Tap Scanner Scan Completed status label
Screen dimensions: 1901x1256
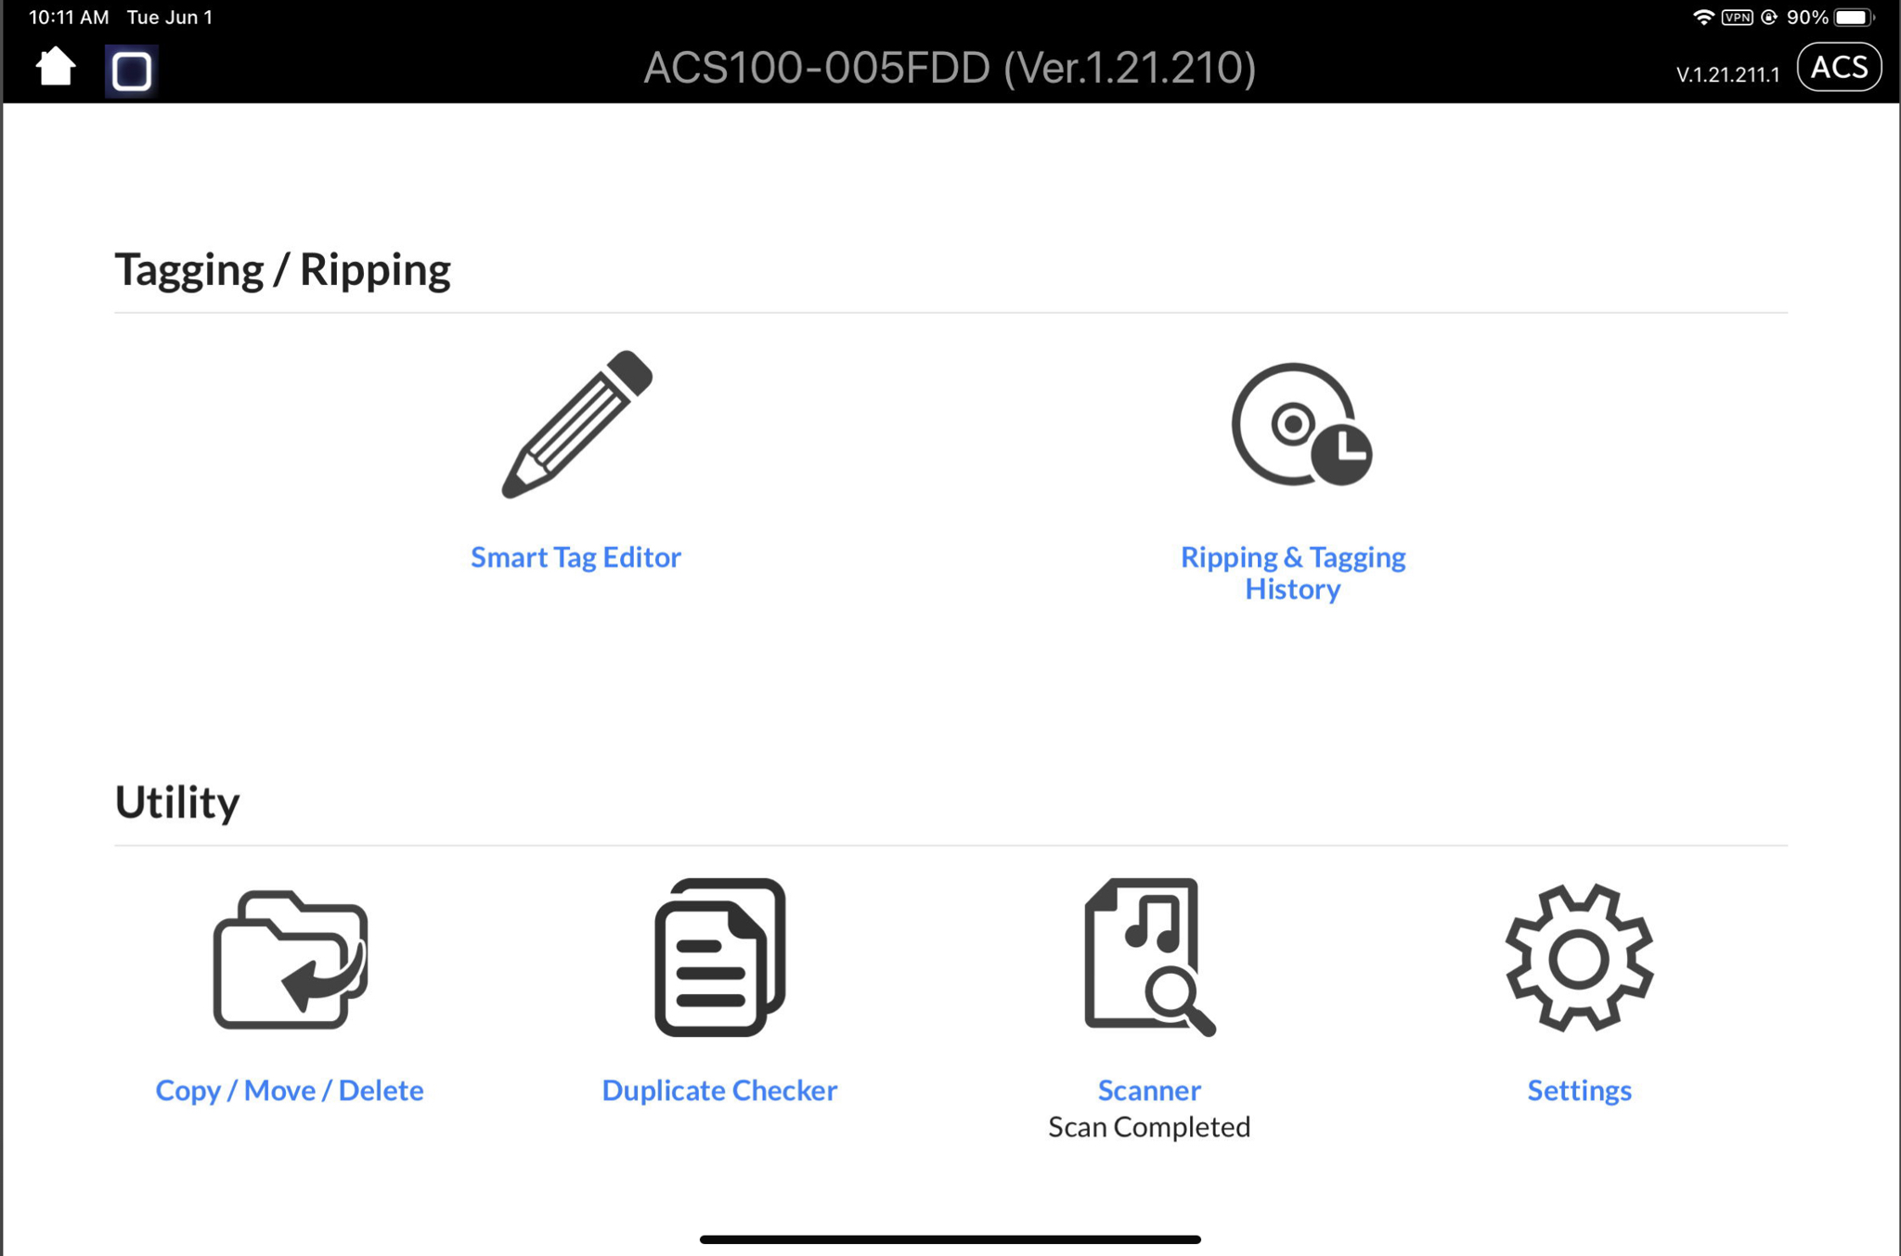pos(1147,1124)
